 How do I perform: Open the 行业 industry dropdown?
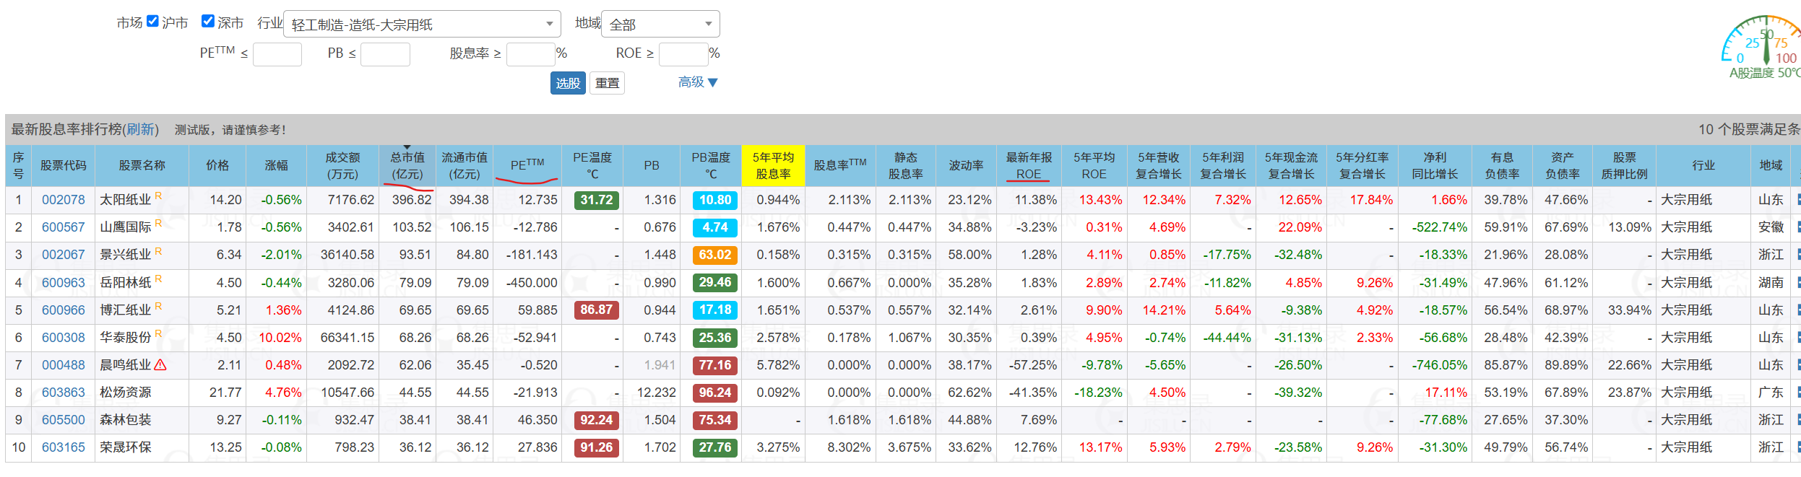422,25
